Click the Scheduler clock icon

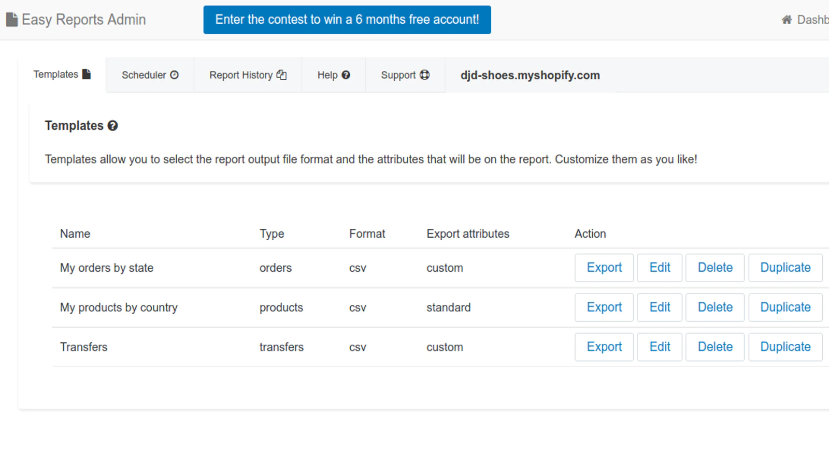click(175, 75)
